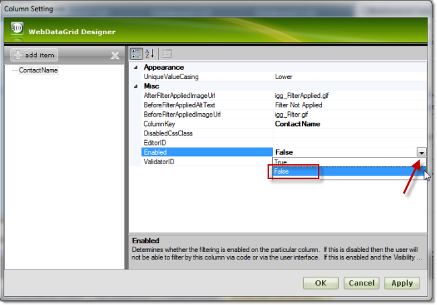Open the Enabled value dropdown arrow
437x305 pixels.
coord(421,153)
